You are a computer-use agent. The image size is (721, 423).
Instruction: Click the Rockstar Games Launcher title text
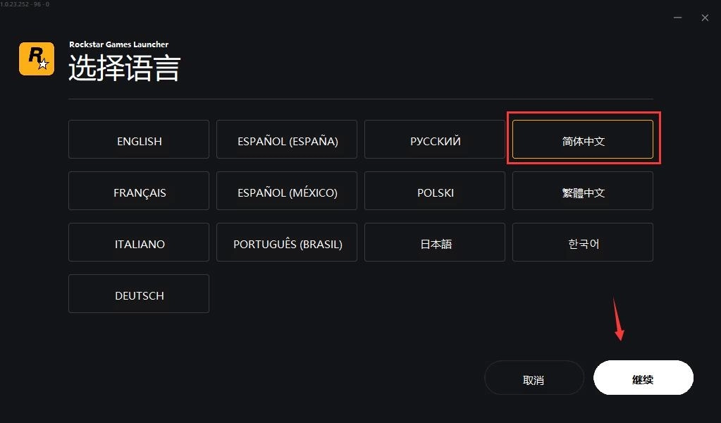point(118,44)
